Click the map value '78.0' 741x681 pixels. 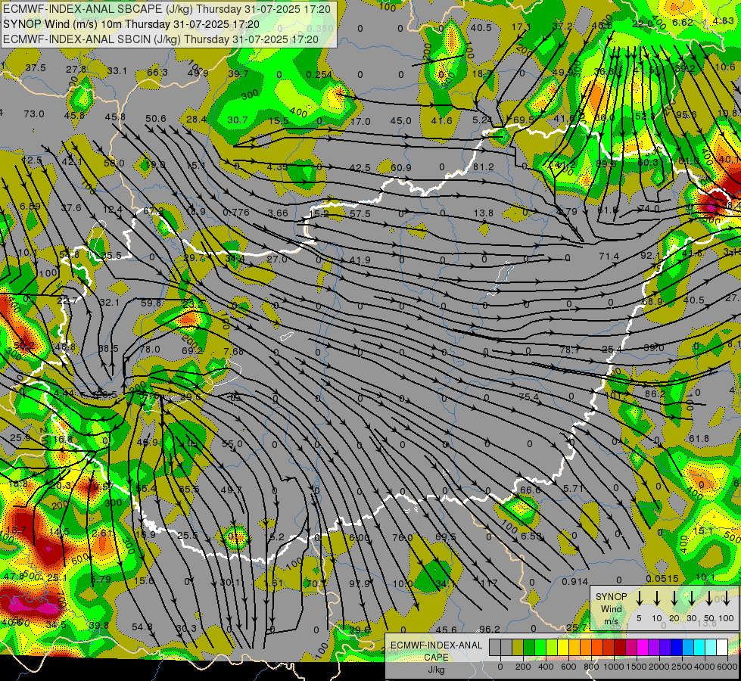(150, 350)
